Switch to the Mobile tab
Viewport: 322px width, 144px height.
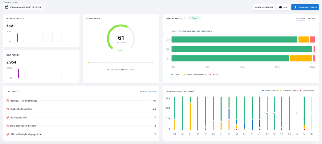click(x=312, y=19)
